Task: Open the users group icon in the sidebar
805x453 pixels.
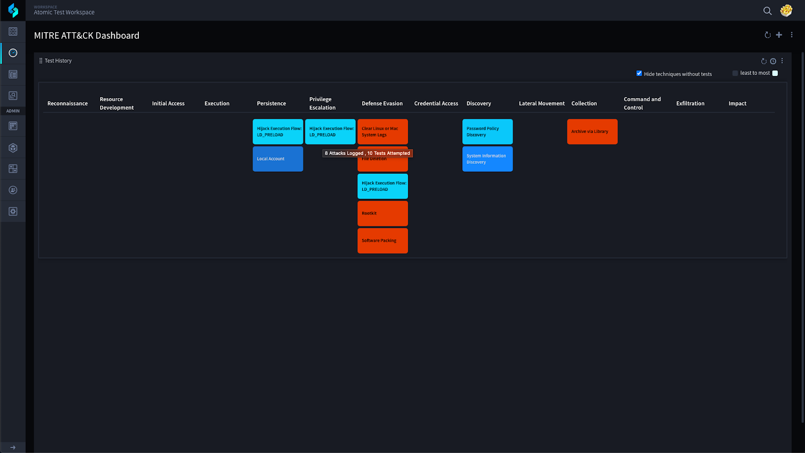Action: click(13, 190)
